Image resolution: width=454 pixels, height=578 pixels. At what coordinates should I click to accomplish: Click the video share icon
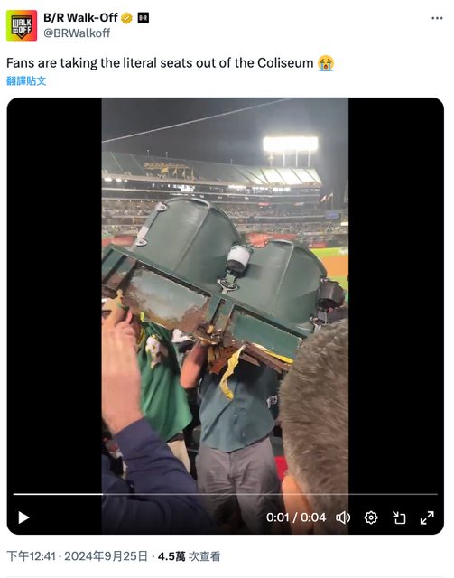click(x=399, y=517)
